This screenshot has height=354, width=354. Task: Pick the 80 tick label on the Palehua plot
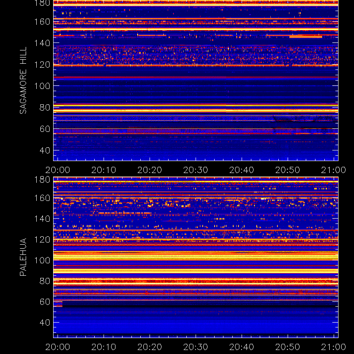[x=45, y=281]
